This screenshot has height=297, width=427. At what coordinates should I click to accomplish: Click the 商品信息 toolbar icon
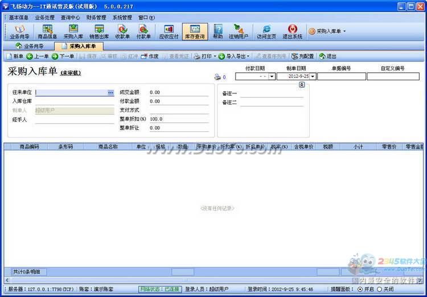(47, 31)
